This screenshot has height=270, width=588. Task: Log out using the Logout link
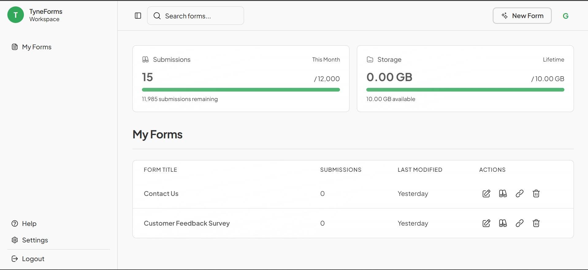(x=33, y=259)
